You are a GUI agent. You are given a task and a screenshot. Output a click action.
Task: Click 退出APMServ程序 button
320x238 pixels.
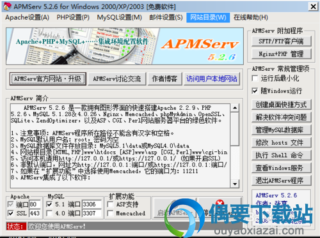click(x=281, y=181)
